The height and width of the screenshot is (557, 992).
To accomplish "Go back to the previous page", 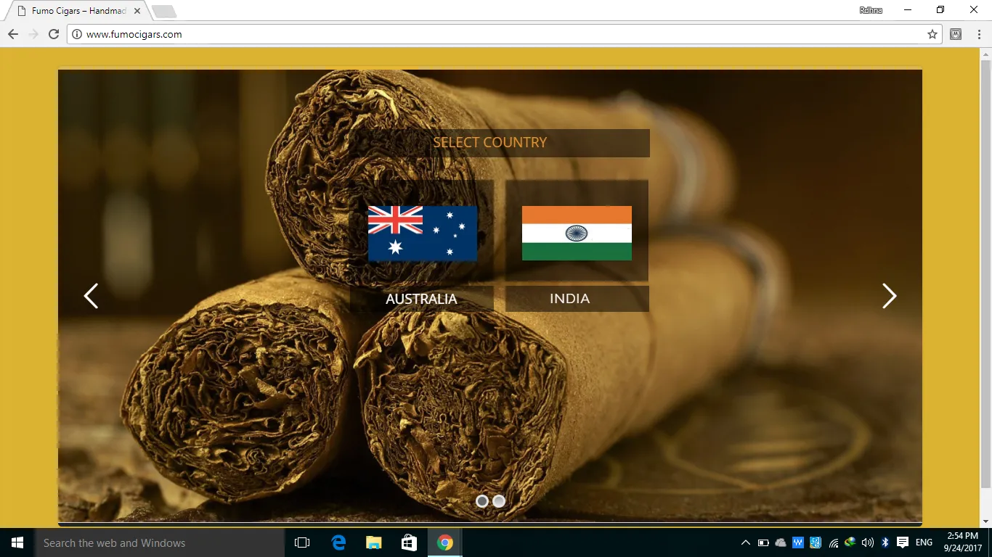I will tap(13, 34).
